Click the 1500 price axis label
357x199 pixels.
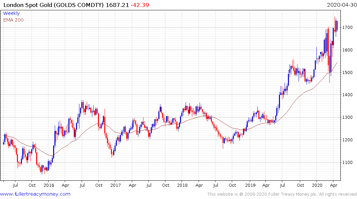[x=347, y=72]
